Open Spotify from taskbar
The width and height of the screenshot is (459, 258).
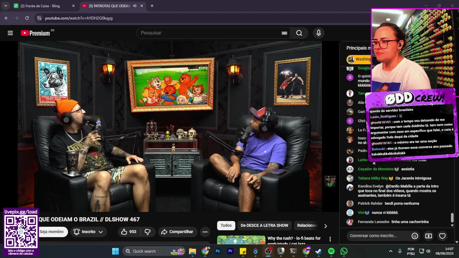point(331,251)
